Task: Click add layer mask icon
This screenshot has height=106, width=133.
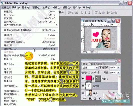Action: pos(95,98)
